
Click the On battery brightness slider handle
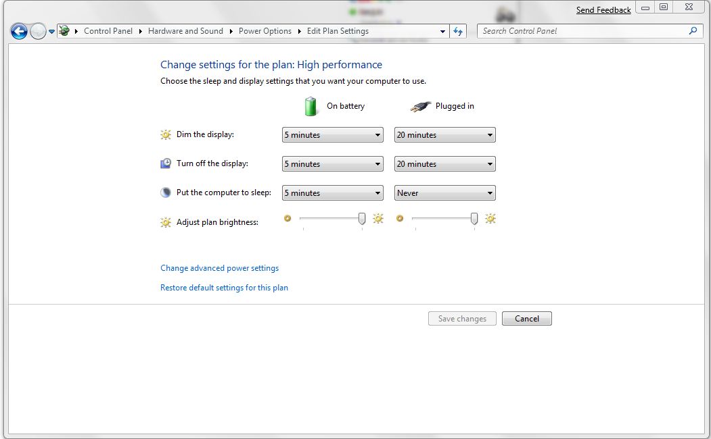[362, 219]
